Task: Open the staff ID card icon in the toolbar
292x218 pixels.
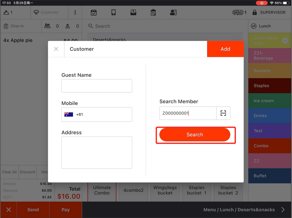Action: 173,12
